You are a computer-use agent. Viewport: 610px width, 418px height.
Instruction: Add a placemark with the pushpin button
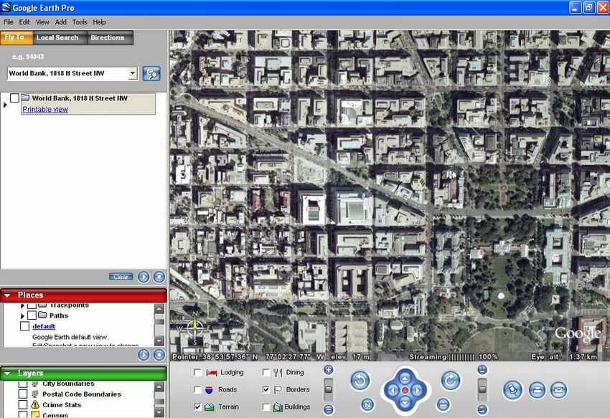pyautogui.click(x=512, y=390)
